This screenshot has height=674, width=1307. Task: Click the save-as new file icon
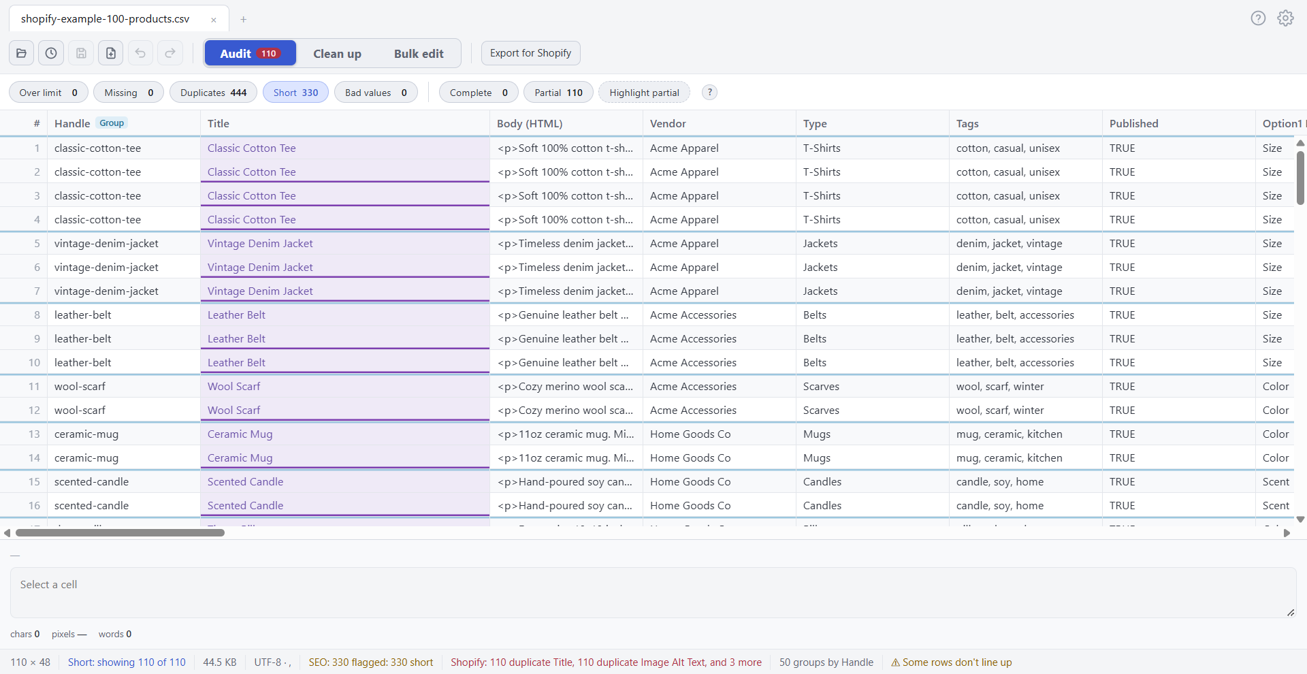click(111, 53)
